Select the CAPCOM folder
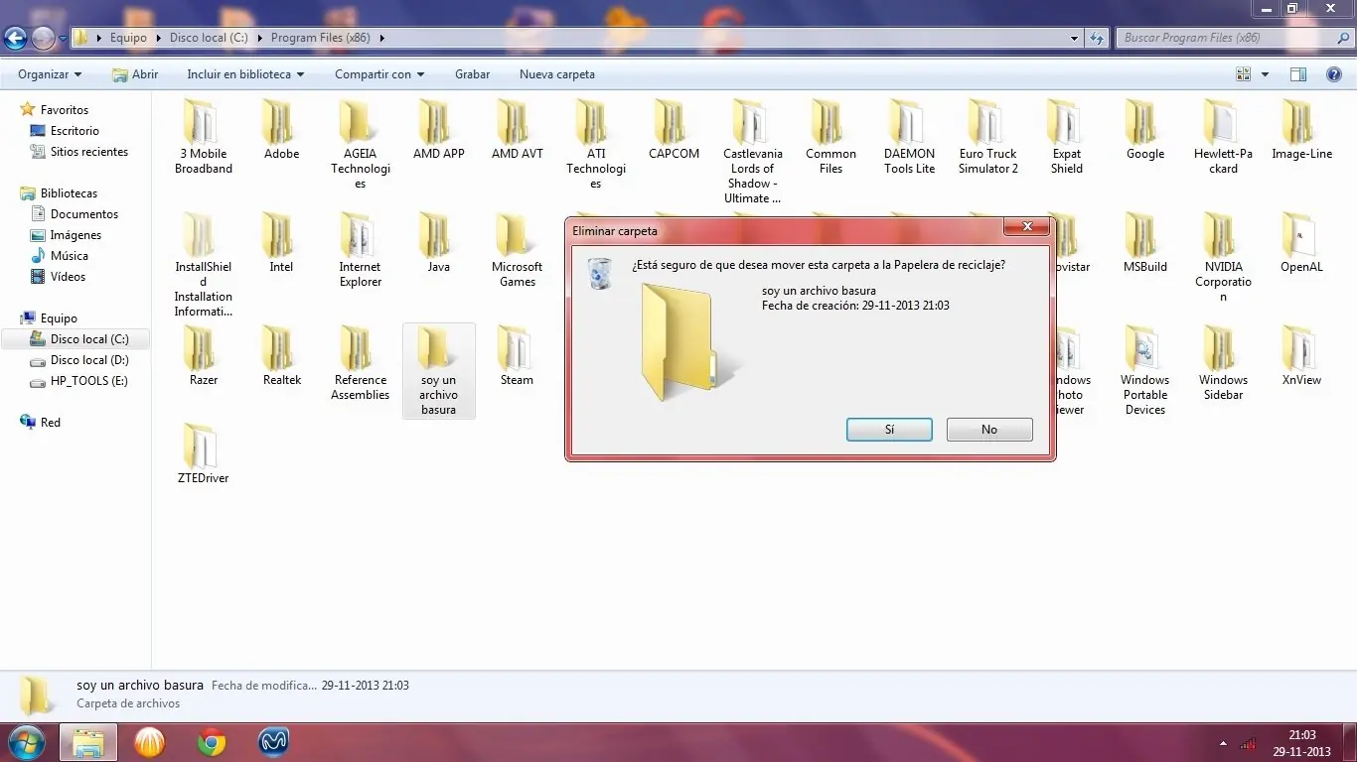 (x=674, y=130)
